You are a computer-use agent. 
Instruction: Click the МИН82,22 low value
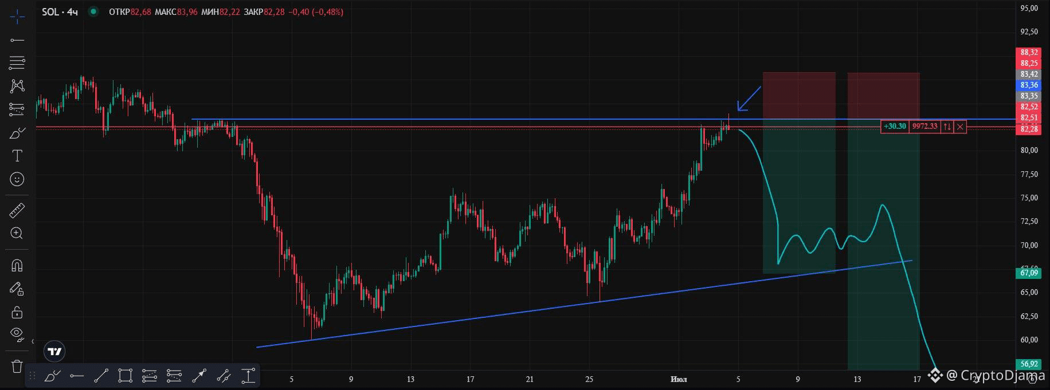click(220, 12)
